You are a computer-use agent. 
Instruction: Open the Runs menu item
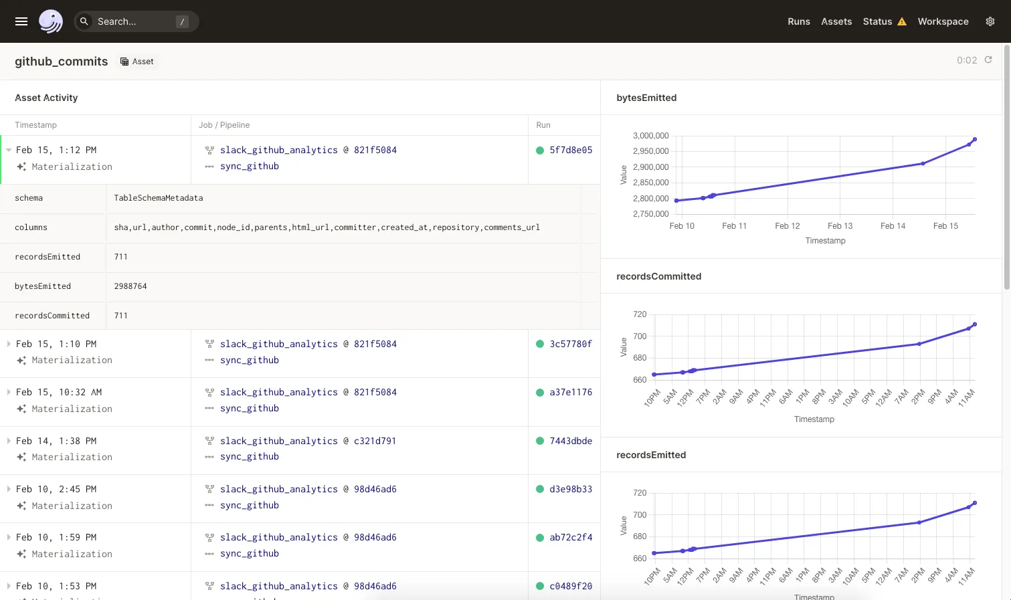point(799,21)
